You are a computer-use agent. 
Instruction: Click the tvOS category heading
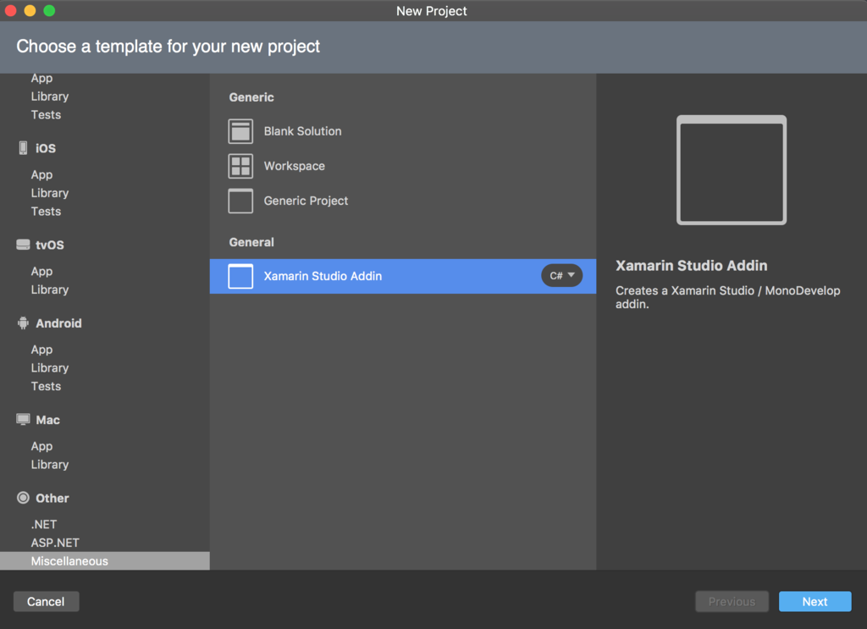point(50,245)
